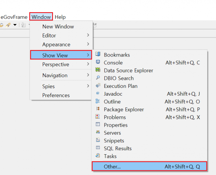
Task: Click the Snippets view icon
Action: click(98, 140)
